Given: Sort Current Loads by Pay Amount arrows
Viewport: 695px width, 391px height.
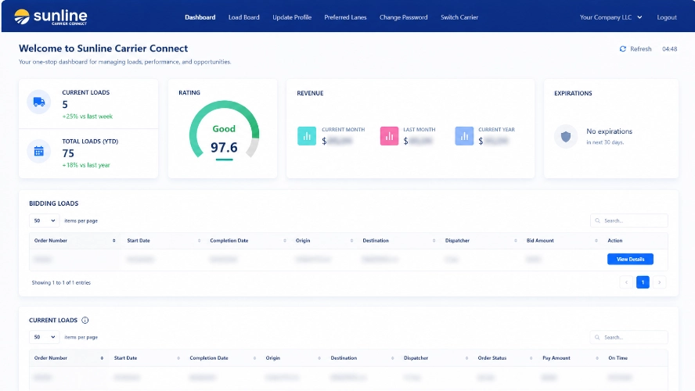Looking at the screenshot, I should click(x=597, y=358).
